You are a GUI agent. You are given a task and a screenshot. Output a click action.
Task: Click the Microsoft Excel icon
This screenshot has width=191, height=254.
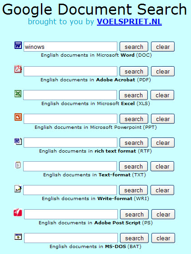18,94
